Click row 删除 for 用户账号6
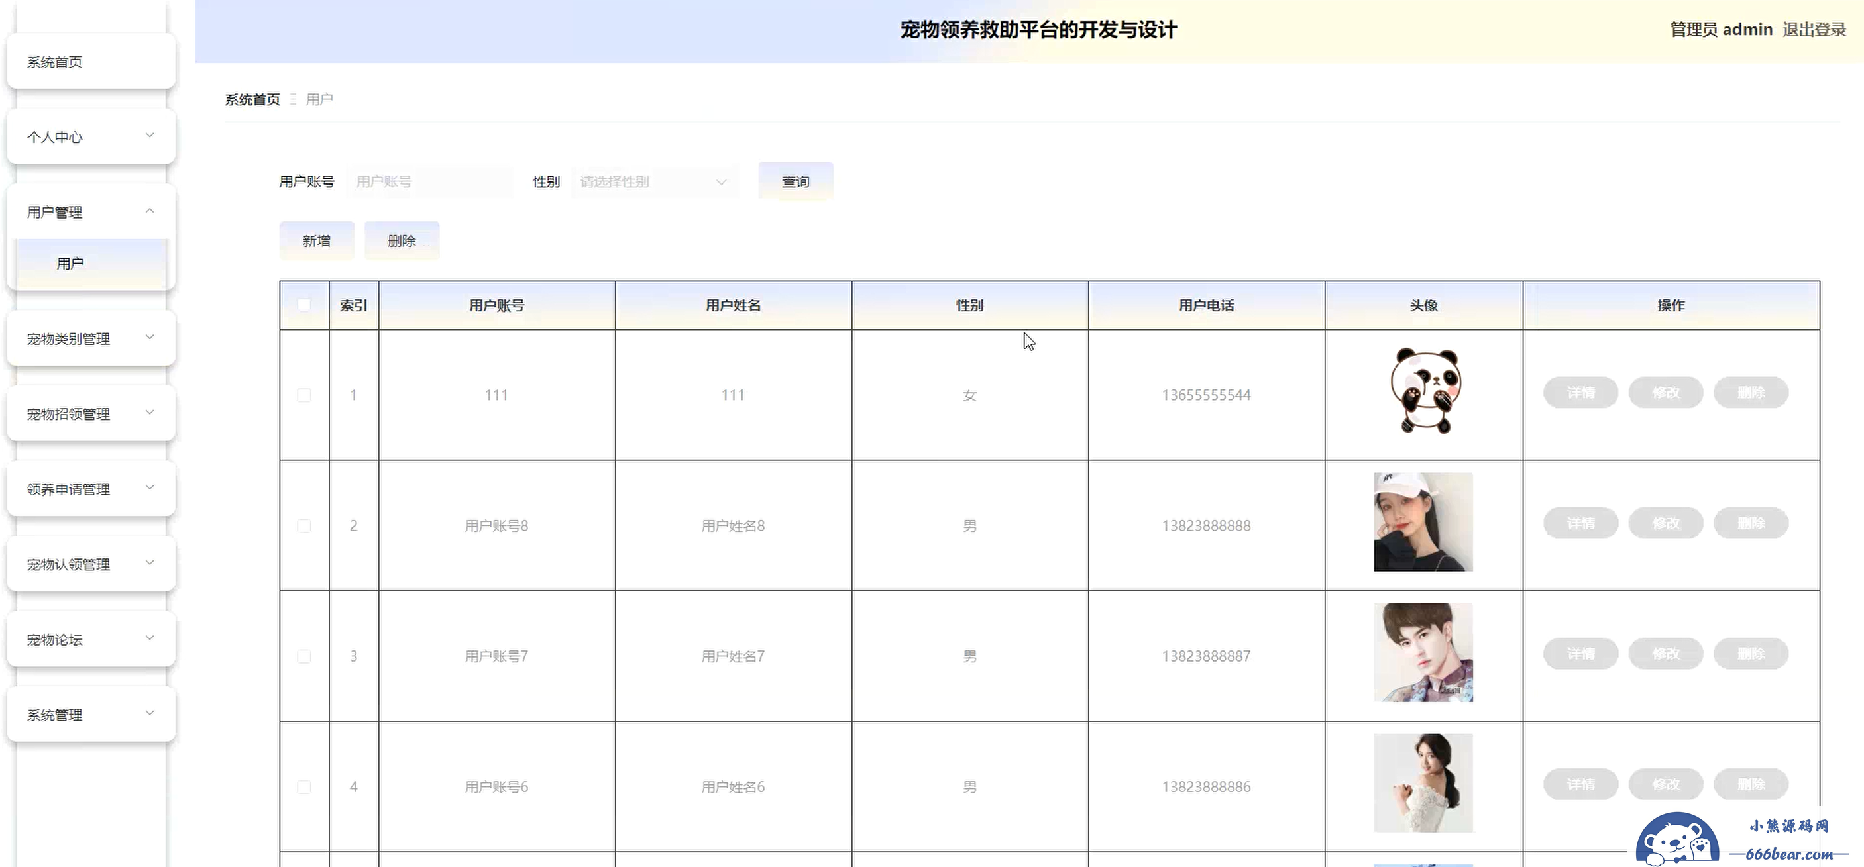The image size is (1864, 867). 1751,784
